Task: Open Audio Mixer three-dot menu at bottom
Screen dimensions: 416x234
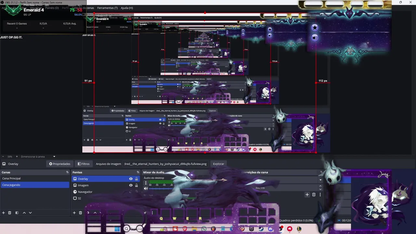Action: (x=152, y=213)
